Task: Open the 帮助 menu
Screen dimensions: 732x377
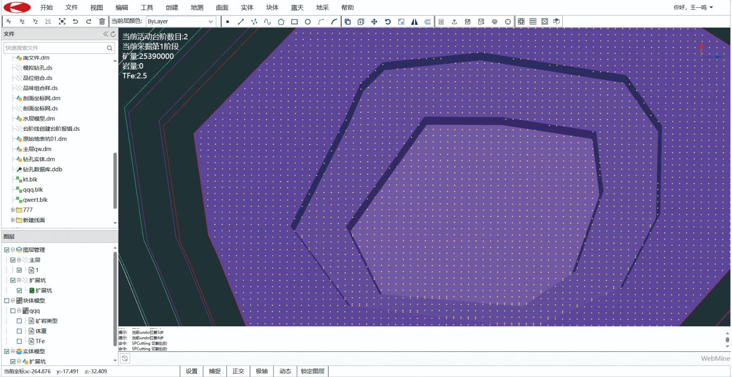Action: click(x=348, y=7)
